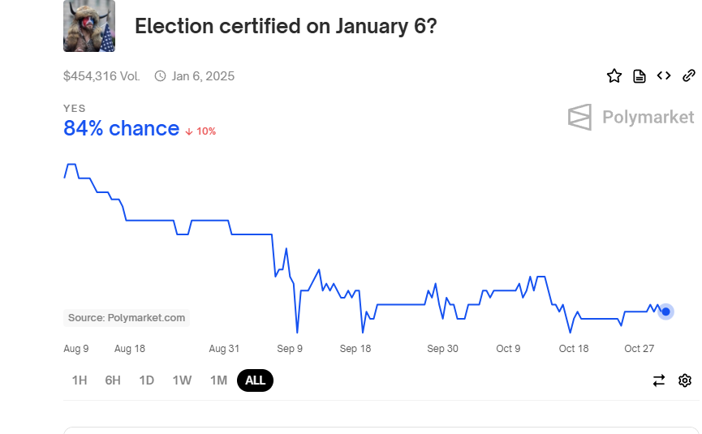Click the 84% chance text
The height and width of the screenshot is (434, 702).
pyautogui.click(x=122, y=129)
